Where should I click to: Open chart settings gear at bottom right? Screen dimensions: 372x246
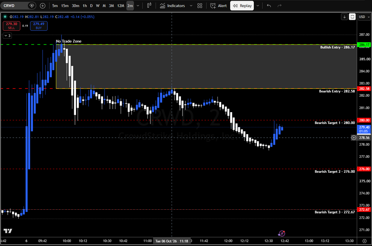[x=365, y=241]
